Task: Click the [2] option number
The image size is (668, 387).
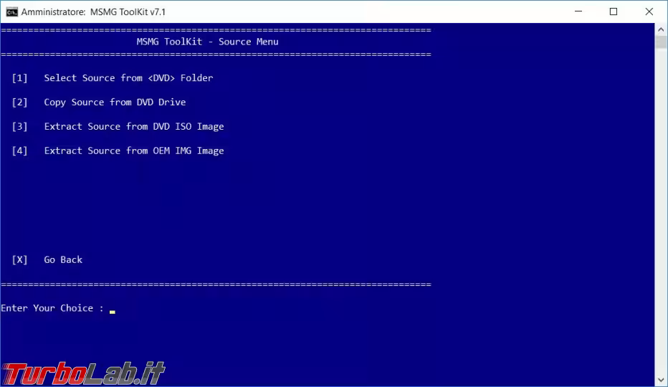Action: [x=19, y=102]
